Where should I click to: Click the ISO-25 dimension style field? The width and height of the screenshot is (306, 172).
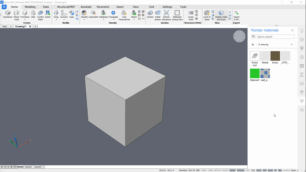(192, 170)
